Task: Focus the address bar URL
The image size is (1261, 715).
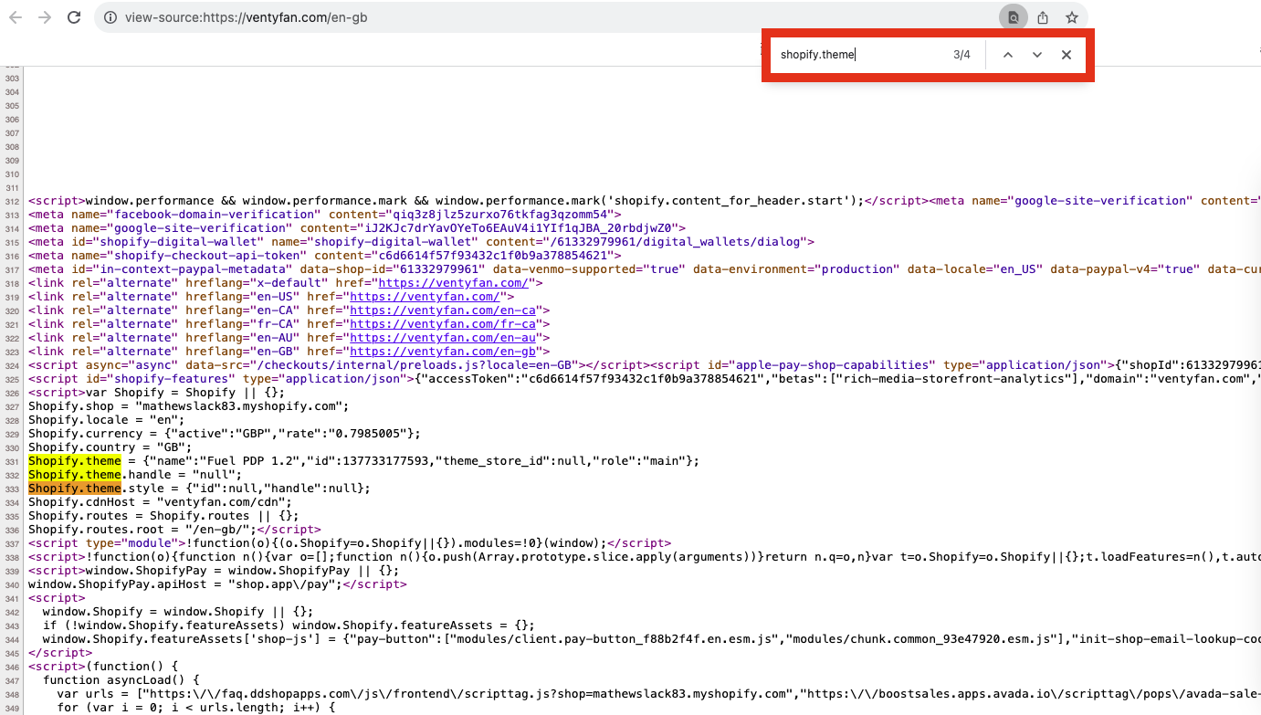Action: point(247,17)
